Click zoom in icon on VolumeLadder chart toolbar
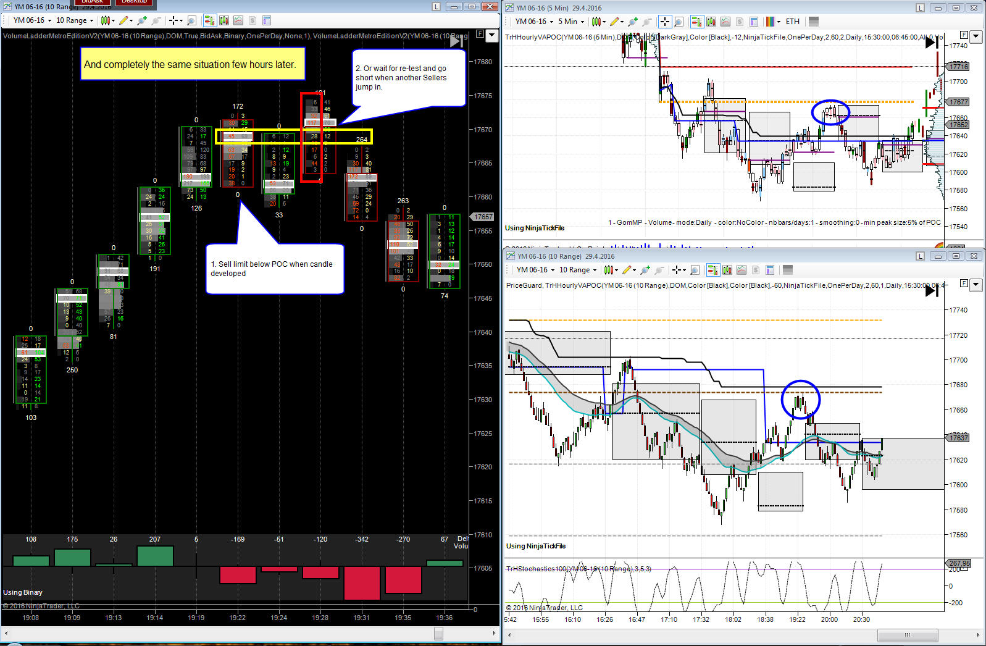 pyautogui.click(x=143, y=20)
